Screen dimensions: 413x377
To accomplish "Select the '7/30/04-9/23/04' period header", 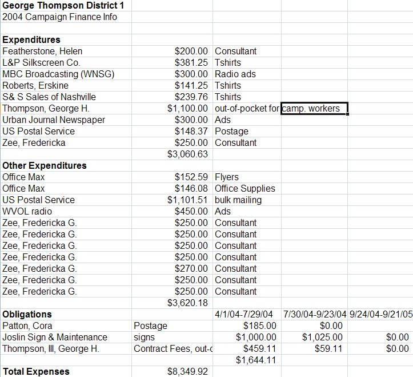I will click(x=315, y=314).
